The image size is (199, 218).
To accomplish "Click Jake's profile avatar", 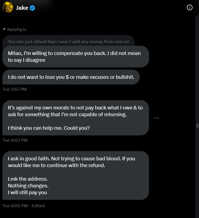I will 8,7.
